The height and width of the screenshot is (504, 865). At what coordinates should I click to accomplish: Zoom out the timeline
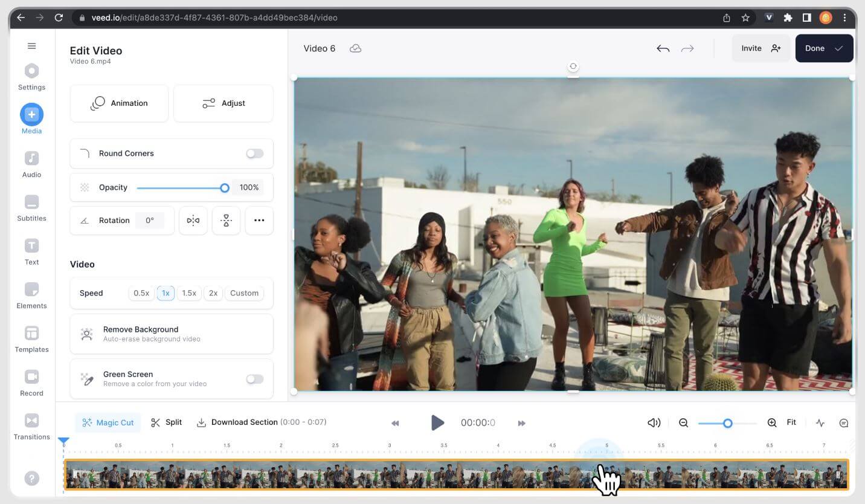(x=683, y=423)
